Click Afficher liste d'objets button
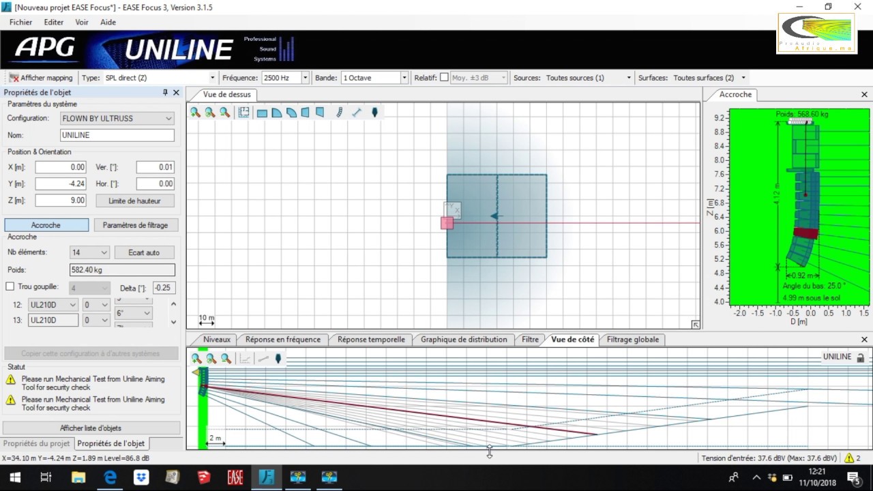This screenshot has height=491, width=873. tap(91, 428)
